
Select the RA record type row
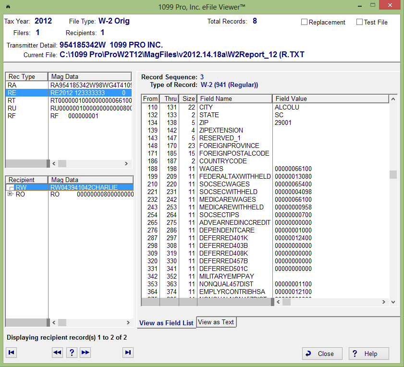(12, 85)
